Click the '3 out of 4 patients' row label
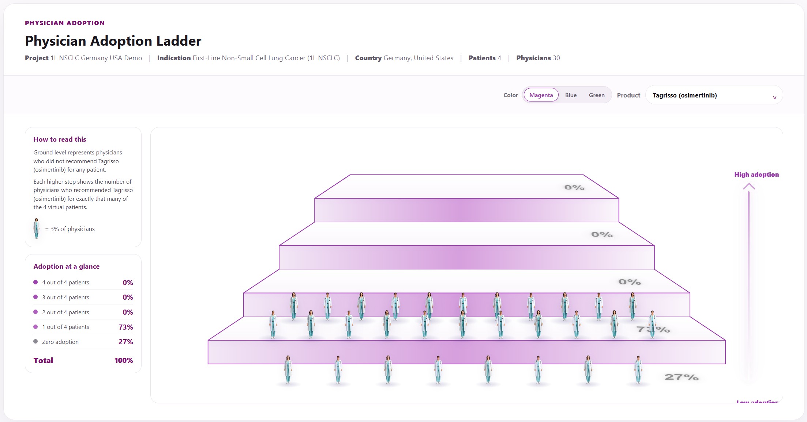Image resolution: width=807 pixels, height=422 pixels. tap(65, 297)
